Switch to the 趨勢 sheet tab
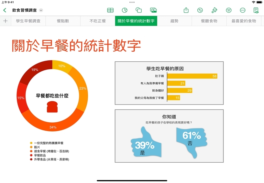 tap(174, 21)
